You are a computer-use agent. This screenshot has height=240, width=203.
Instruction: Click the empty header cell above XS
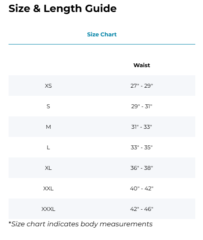(x=48, y=65)
